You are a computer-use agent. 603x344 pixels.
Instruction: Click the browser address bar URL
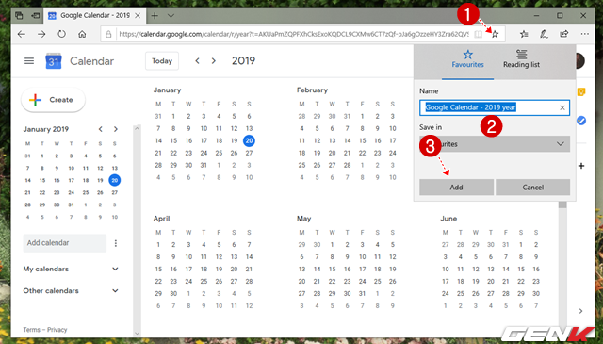[294, 34]
